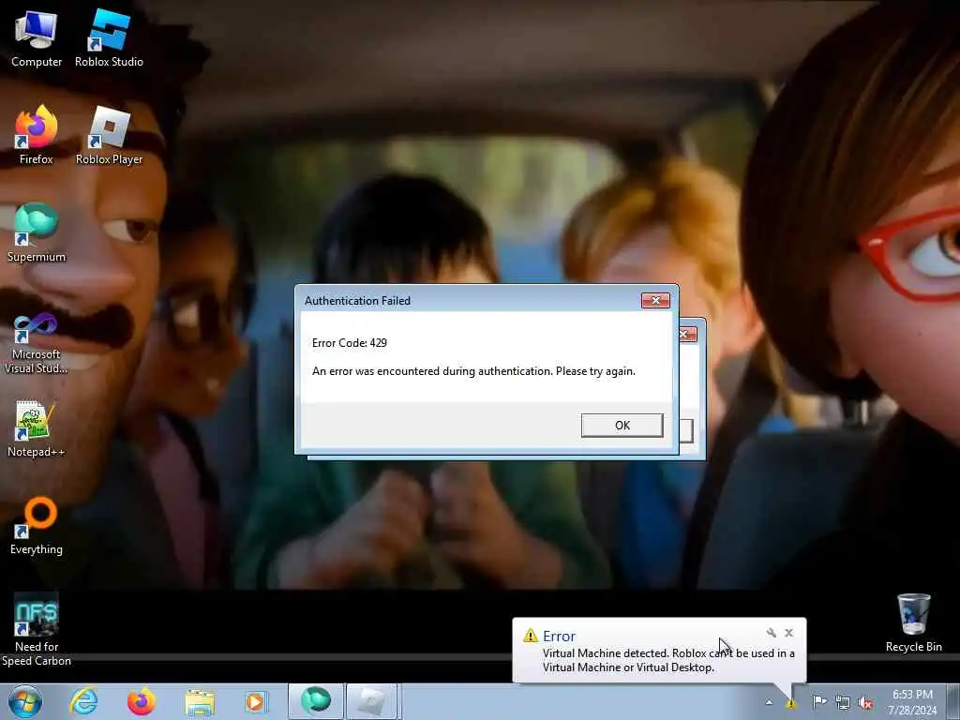Select the Microsoft Visual Studio desktop shortcut
Image resolution: width=960 pixels, height=720 pixels.
[x=37, y=343]
